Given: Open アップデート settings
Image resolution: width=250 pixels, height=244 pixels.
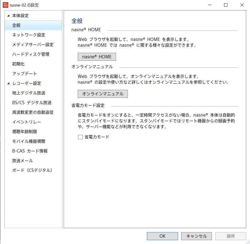Looking at the screenshot, I should tap(25, 74).
